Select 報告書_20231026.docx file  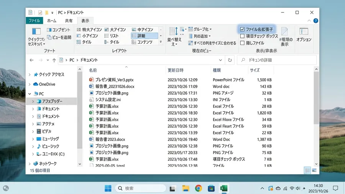(x=115, y=86)
